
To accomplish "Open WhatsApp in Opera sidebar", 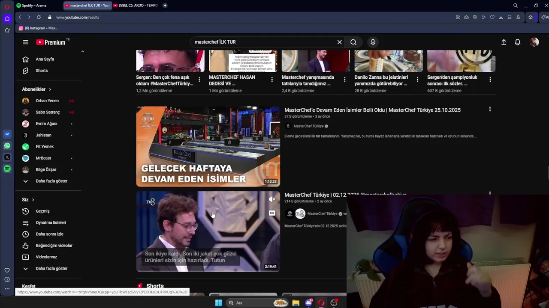I will click(x=7, y=146).
